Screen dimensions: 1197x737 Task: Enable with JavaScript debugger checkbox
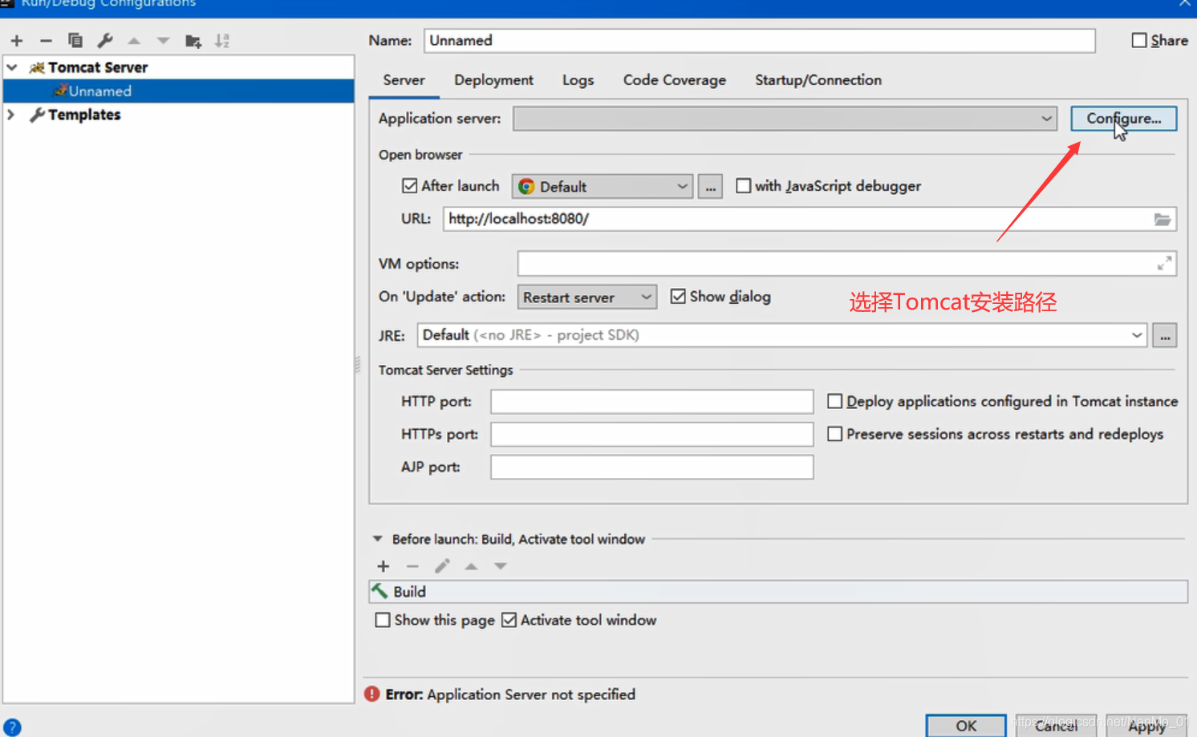[x=744, y=186]
